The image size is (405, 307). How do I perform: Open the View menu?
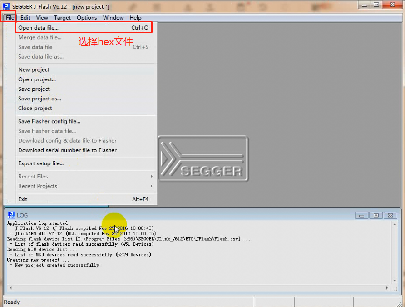tap(42, 18)
